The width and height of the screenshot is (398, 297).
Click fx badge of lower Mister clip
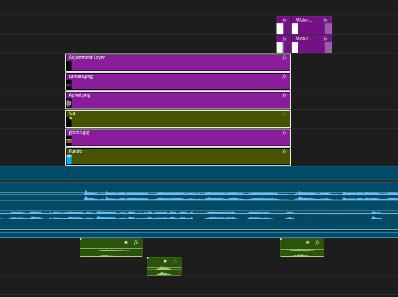click(326, 39)
